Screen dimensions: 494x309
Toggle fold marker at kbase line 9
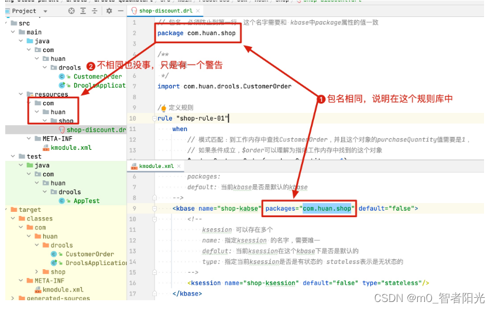pyautogui.click(x=155, y=208)
